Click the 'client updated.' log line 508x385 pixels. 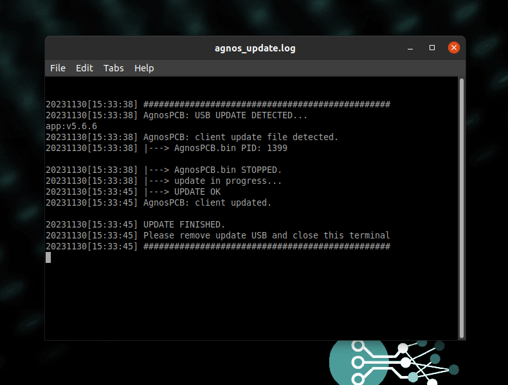(158, 202)
